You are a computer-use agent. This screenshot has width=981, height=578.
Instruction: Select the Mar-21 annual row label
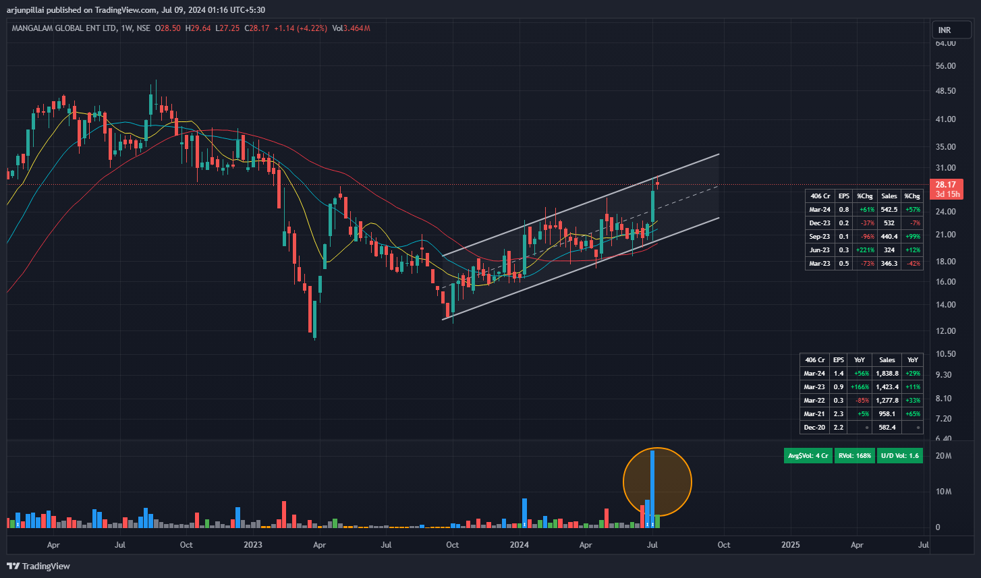(814, 413)
